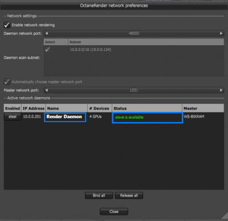Click the 'slave is available' status cell
This screenshot has width=228, height=221.
pos(148,118)
